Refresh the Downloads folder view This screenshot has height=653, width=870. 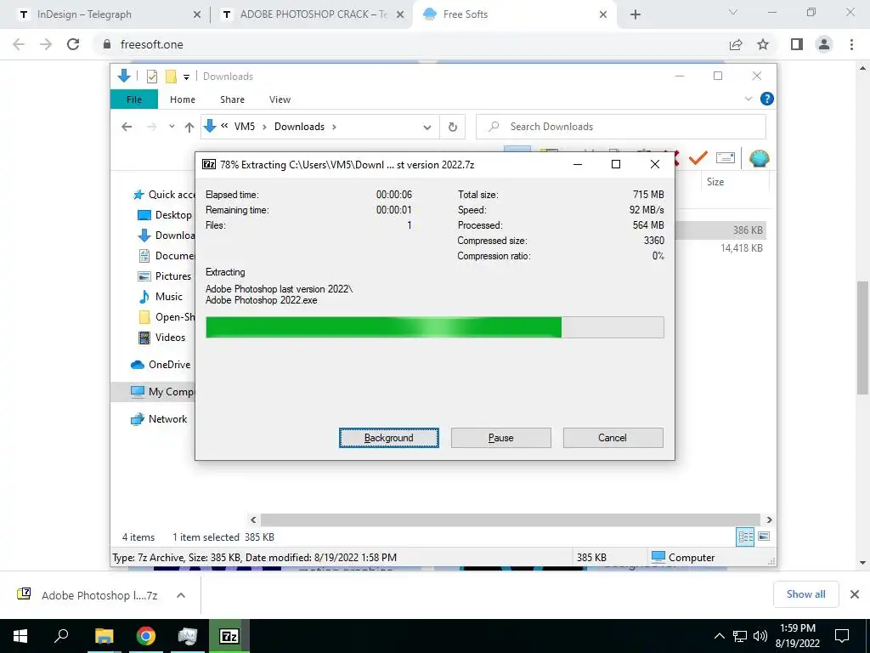tap(453, 128)
